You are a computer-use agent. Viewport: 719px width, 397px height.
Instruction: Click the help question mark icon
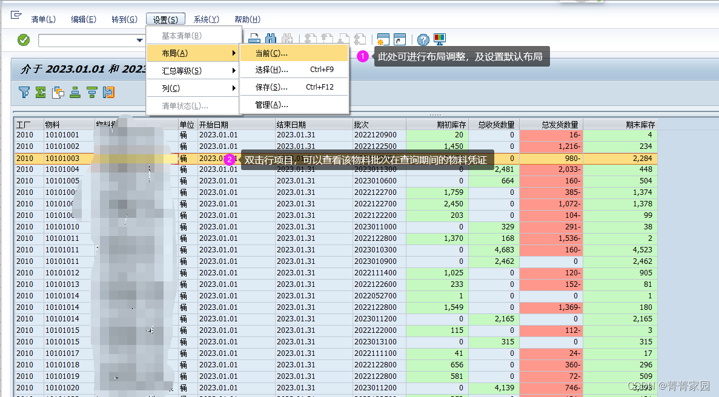coord(422,39)
